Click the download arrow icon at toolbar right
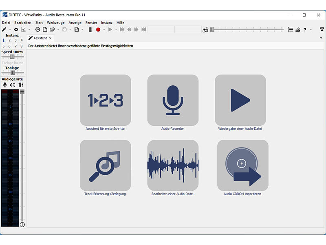This screenshot has height=245, width=326. (x=322, y=29)
